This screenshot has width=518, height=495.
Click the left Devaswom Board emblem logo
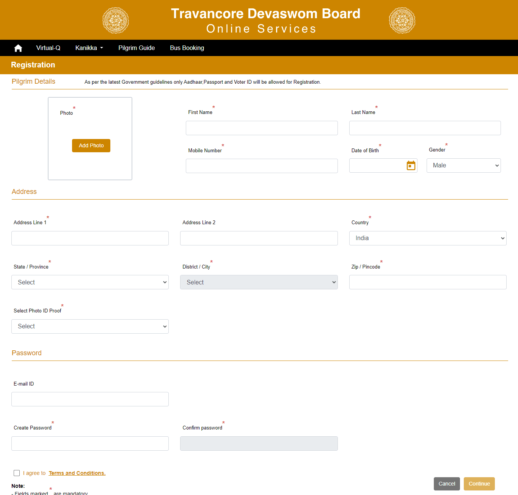[x=116, y=20]
